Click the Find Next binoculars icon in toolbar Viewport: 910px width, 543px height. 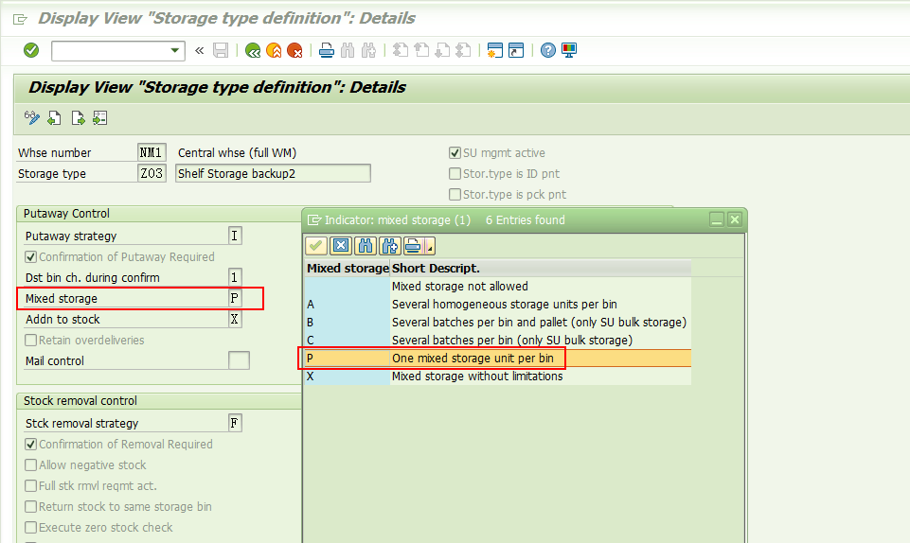coord(368,50)
